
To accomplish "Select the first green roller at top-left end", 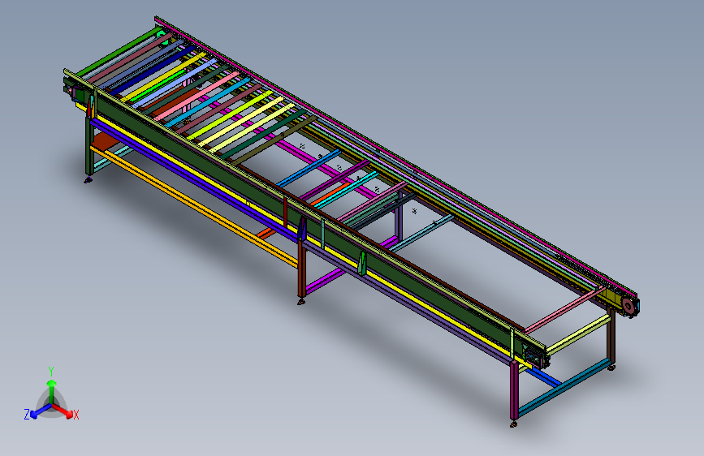I will [x=119, y=52].
